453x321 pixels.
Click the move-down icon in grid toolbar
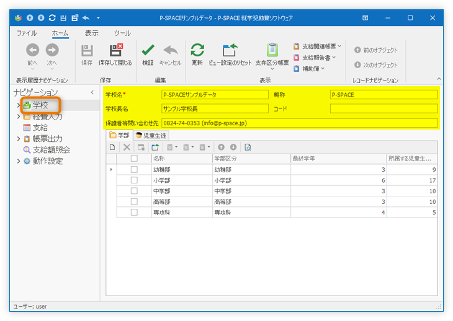(233, 147)
